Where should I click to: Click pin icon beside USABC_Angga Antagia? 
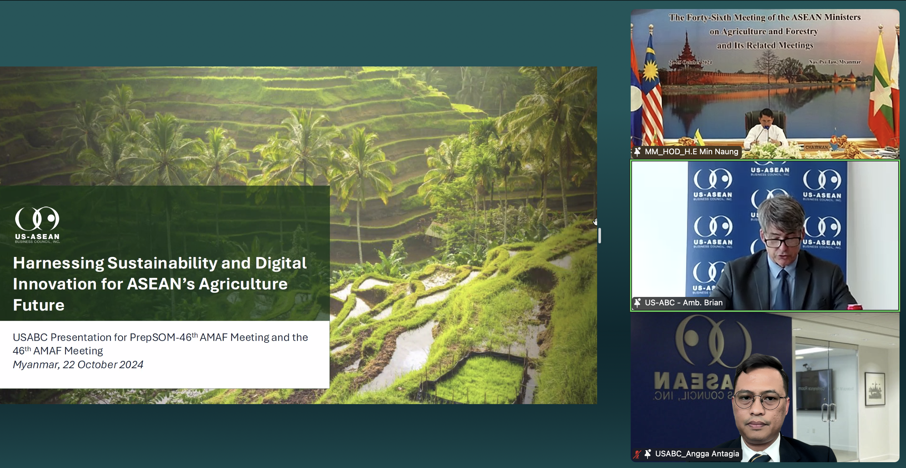point(648,453)
